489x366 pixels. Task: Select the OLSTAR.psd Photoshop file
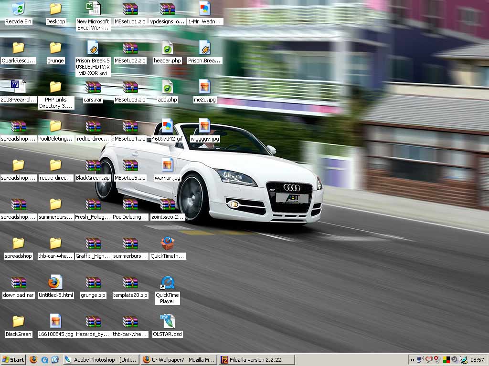(x=167, y=322)
